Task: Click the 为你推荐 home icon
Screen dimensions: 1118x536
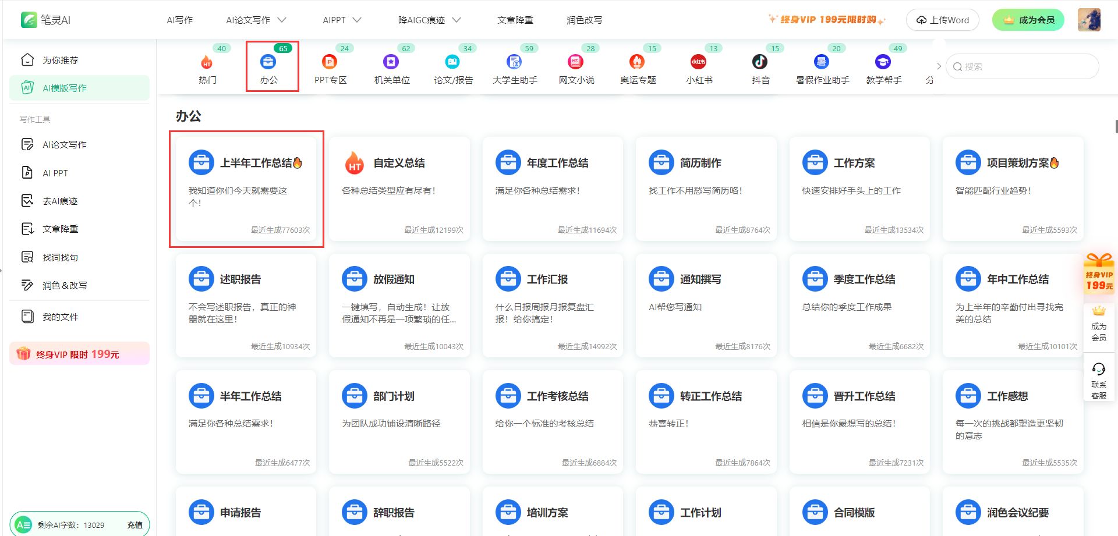Action: [27, 60]
